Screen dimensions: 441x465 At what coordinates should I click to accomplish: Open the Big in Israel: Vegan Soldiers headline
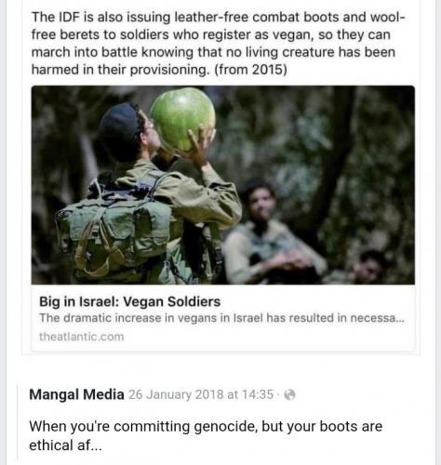[x=129, y=301]
